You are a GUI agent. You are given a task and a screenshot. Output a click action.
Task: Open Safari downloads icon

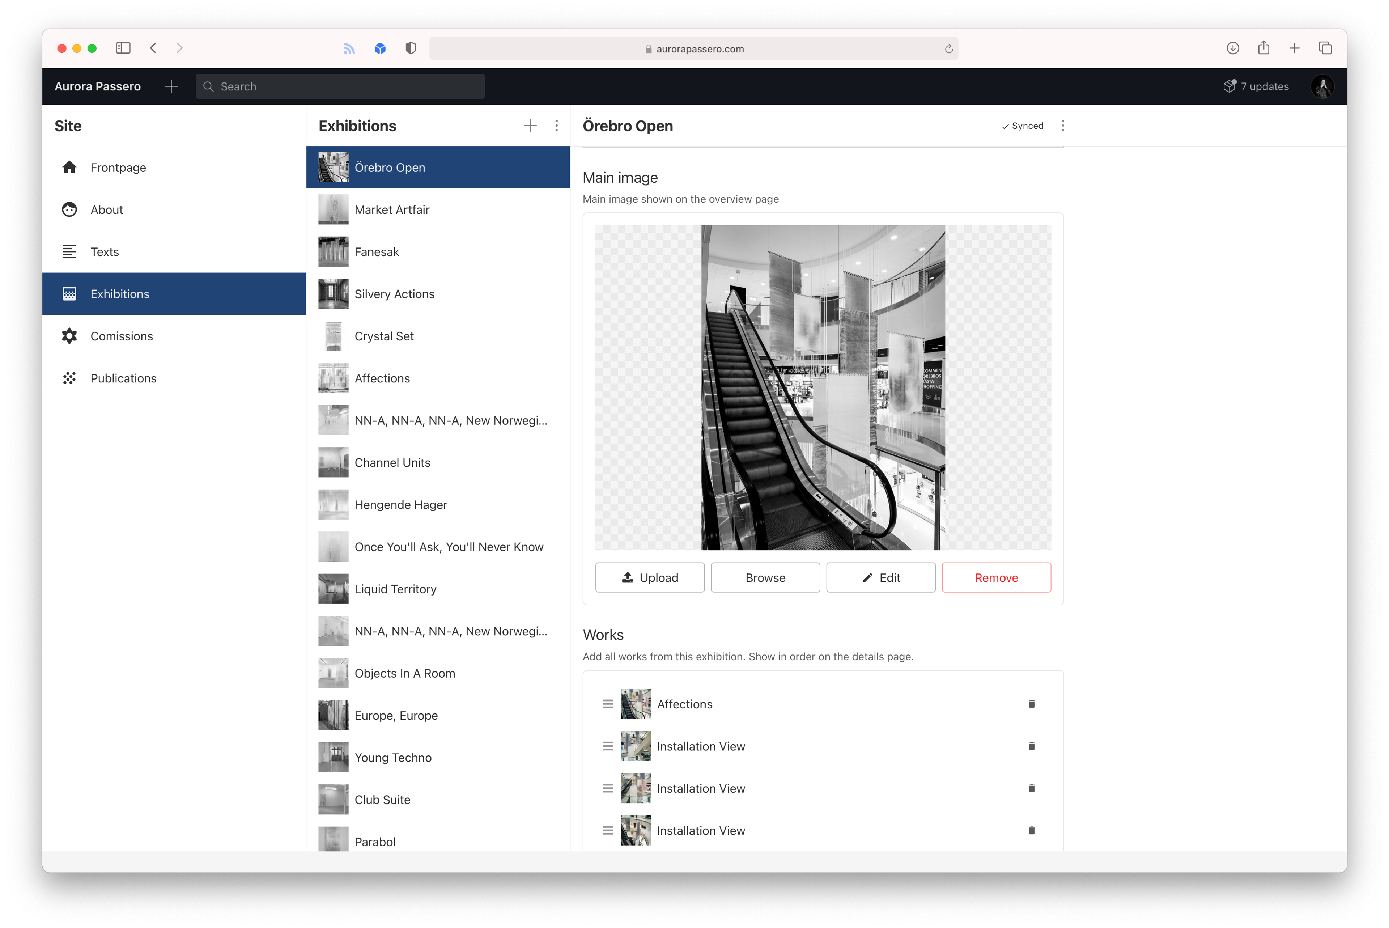(x=1232, y=48)
